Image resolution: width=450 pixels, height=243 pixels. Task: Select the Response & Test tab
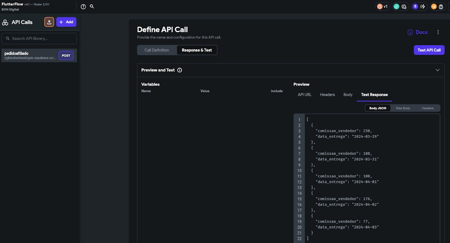(197, 50)
